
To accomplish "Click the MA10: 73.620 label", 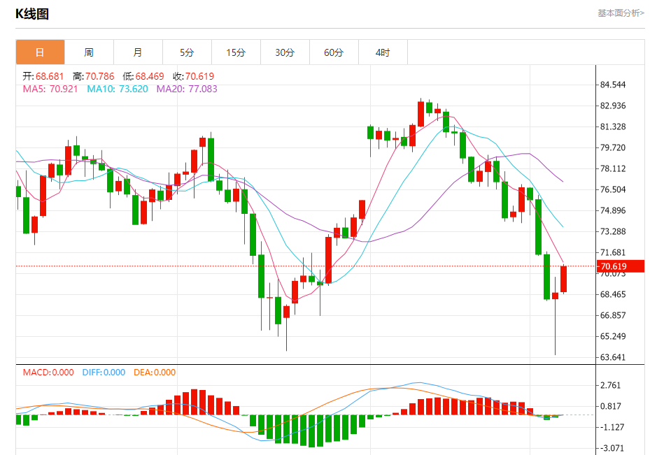I will tap(118, 89).
